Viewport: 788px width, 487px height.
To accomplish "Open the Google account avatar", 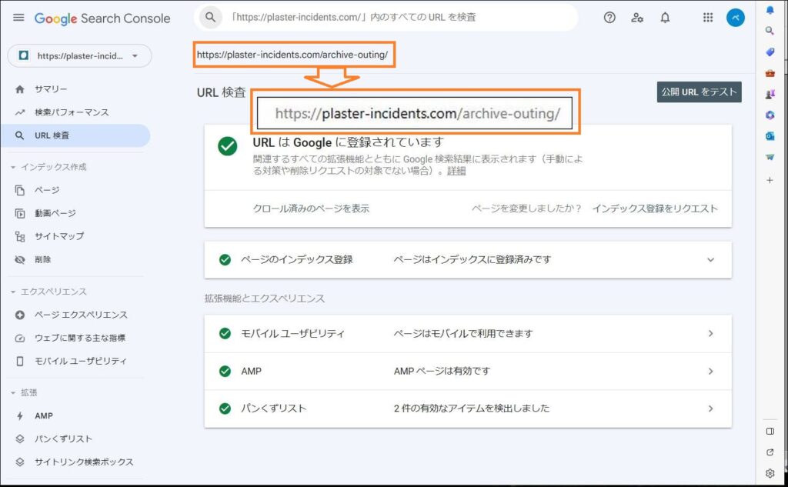I will (x=735, y=18).
